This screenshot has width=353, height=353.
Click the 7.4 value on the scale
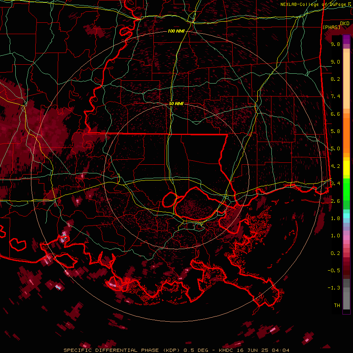click(335, 96)
